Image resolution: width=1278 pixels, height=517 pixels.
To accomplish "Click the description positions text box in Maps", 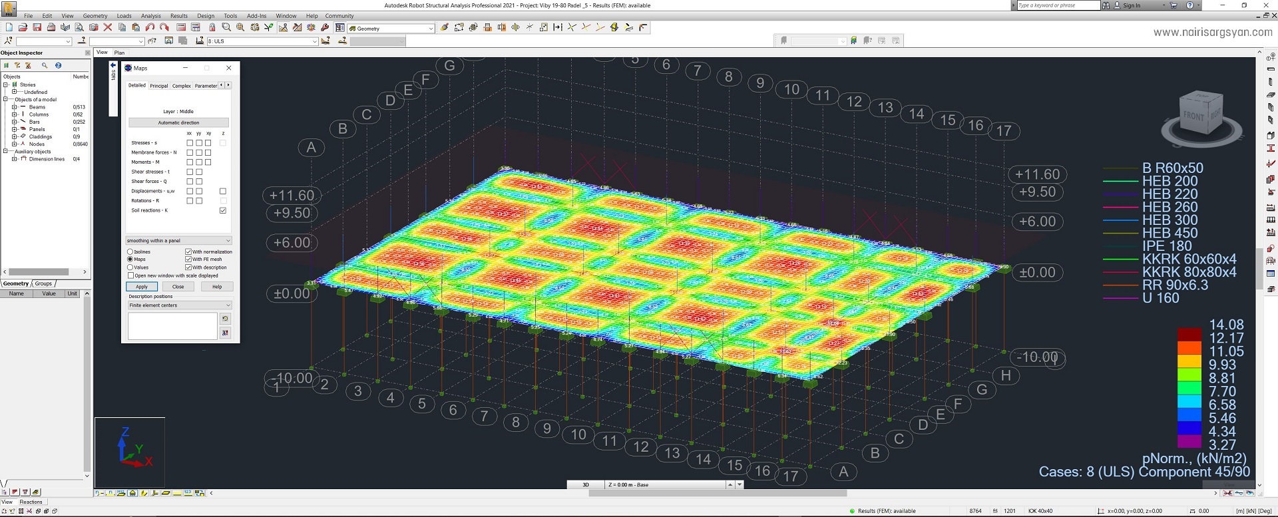I will (x=172, y=326).
